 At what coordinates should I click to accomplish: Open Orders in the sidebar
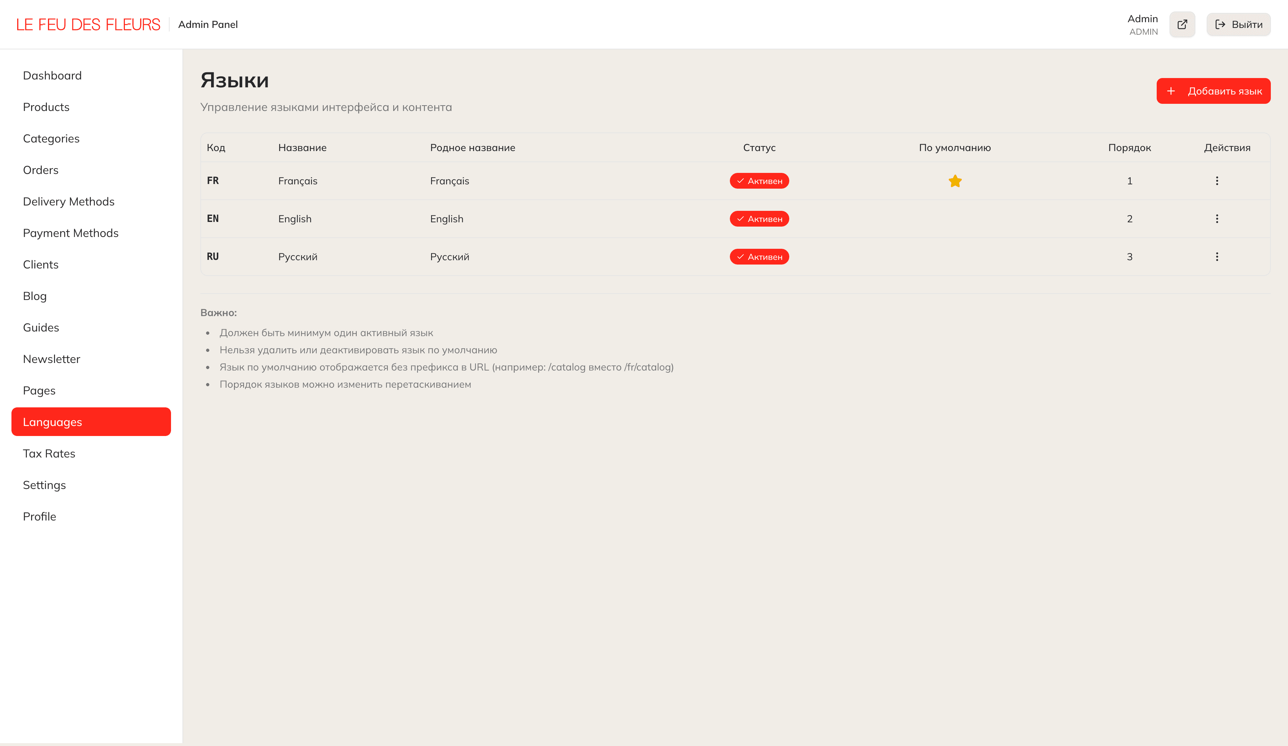(x=40, y=170)
